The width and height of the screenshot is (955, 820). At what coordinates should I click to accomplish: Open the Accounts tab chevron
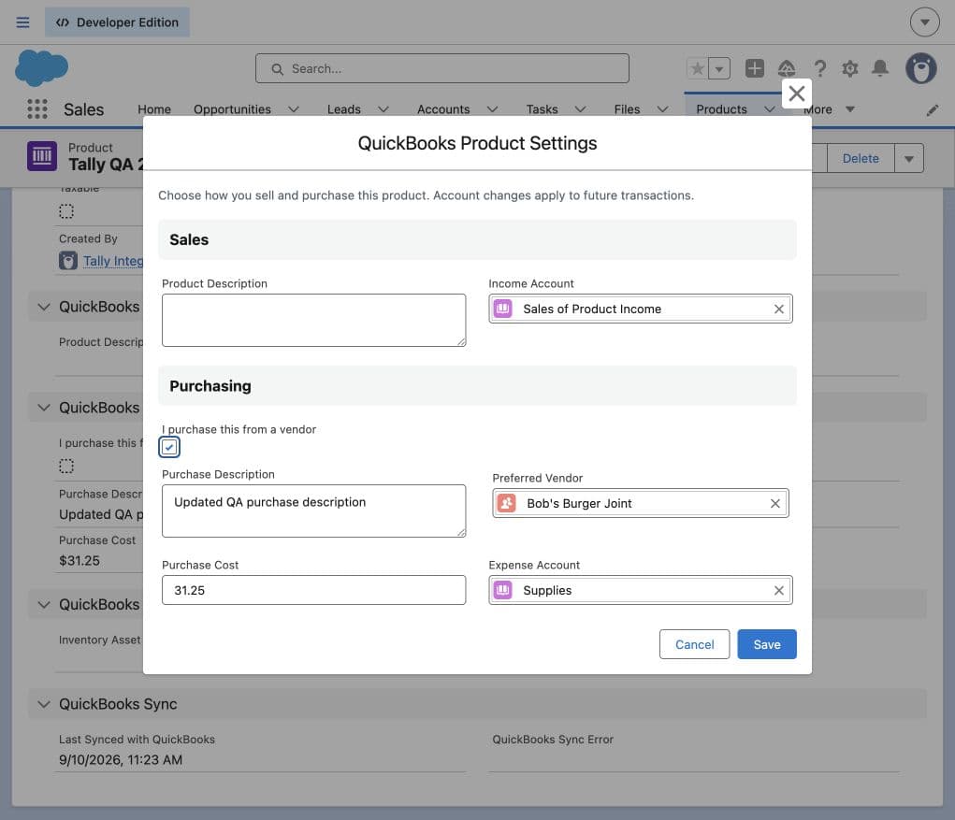[492, 109]
